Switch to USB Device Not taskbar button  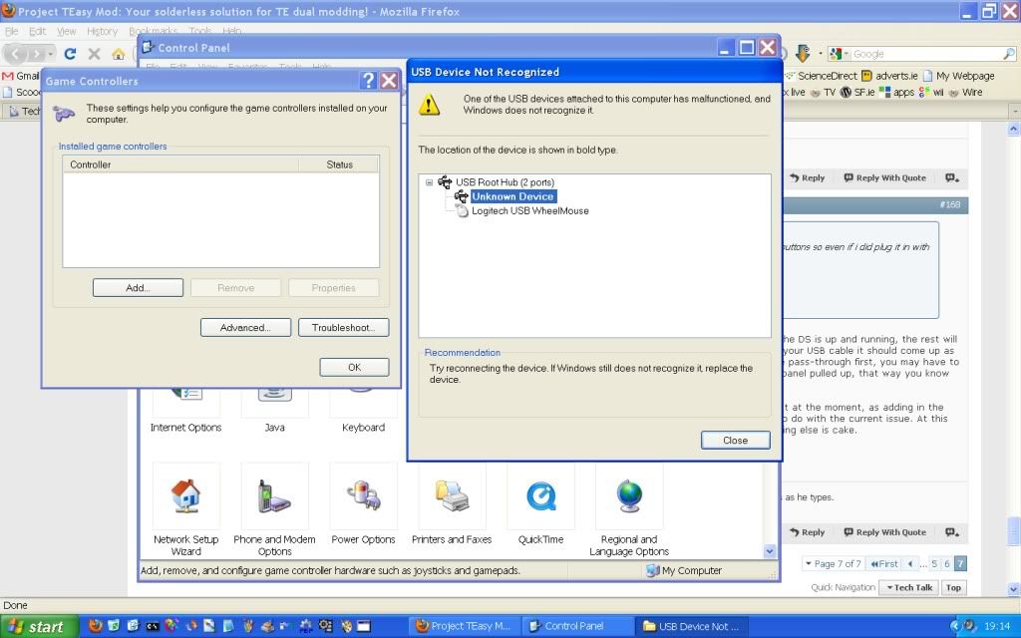(692, 626)
